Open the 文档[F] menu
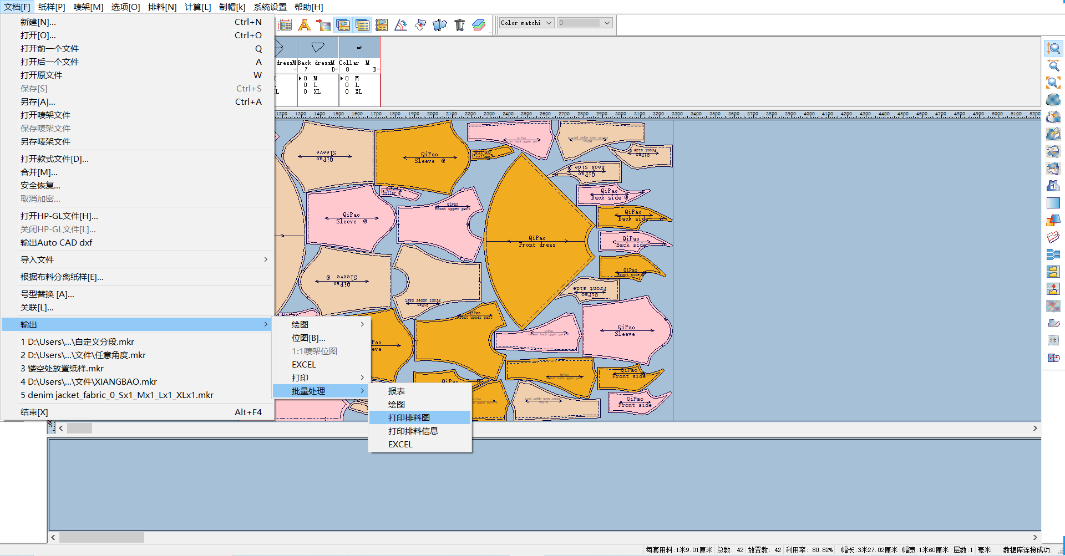The image size is (1065, 556). pyautogui.click(x=17, y=7)
